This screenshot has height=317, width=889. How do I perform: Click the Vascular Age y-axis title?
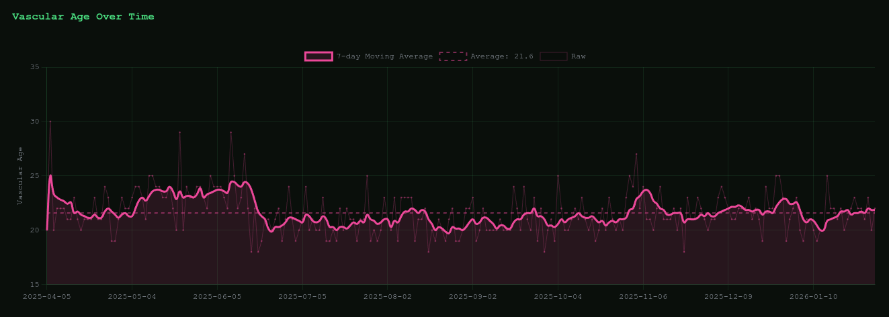pos(20,175)
